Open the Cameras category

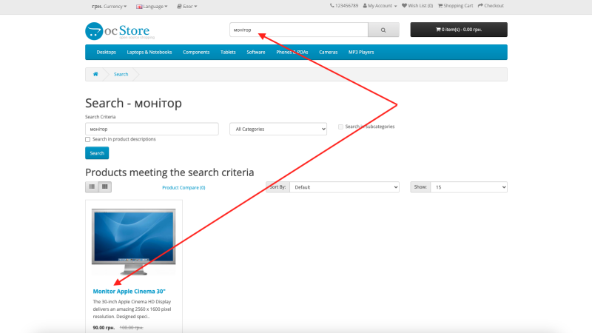tap(328, 52)
